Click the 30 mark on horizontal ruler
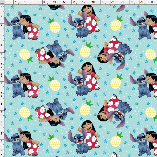157x157 pixels. point(151,2)
